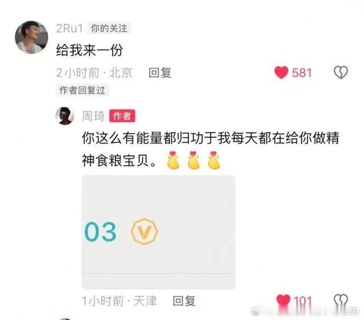Screen dimensions: 364x320
Task: Select the reply text starting 你这么有能量
Action: 210,149
